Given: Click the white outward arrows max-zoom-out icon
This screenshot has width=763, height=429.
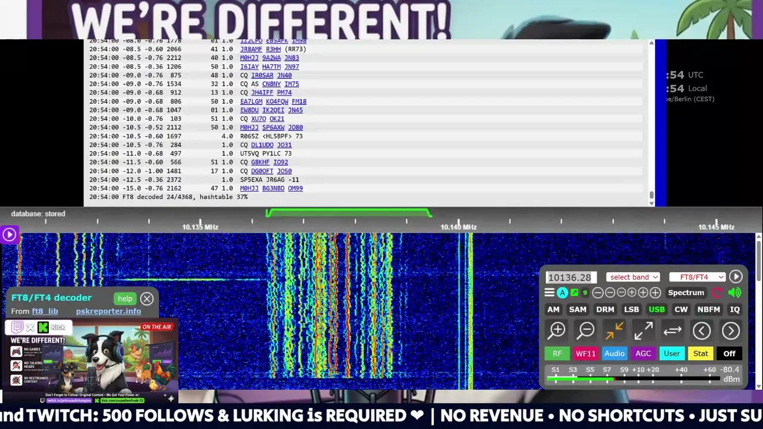Looking at the screenshot, I should click(643, 330).
